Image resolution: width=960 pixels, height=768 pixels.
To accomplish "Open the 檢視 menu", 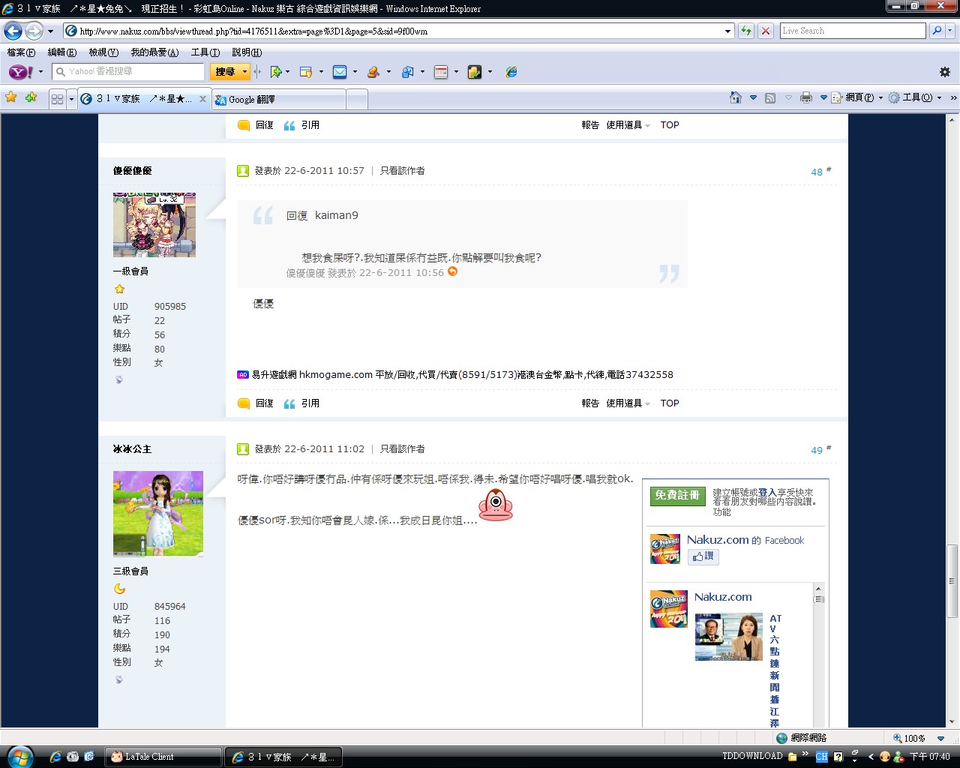I will [103, 52].
